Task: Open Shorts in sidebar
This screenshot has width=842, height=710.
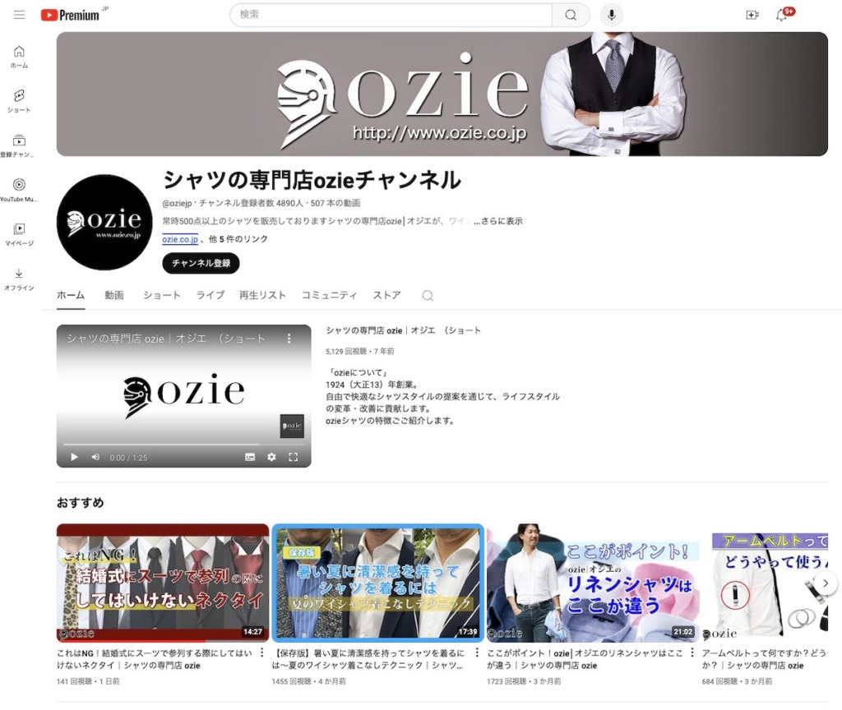Action: click(20, 101)
